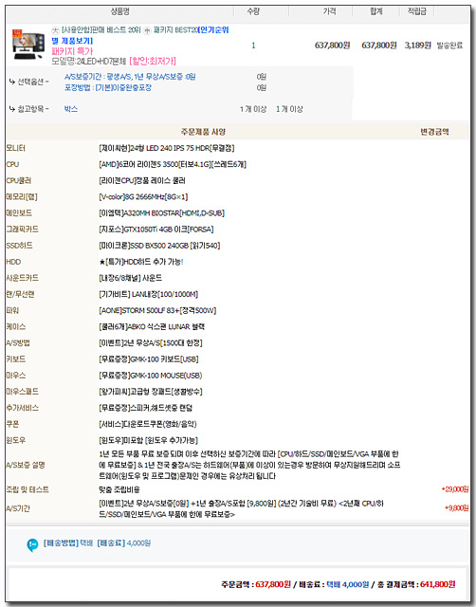Click the ★[특가]HDD하드 추가 가능 text
476x607 pixels.
tap(141, 262)
